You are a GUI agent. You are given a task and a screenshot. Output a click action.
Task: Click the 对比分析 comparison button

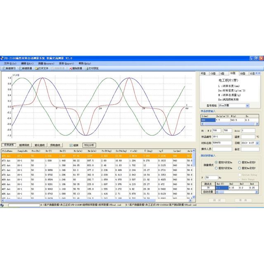(x=89, y=145)
